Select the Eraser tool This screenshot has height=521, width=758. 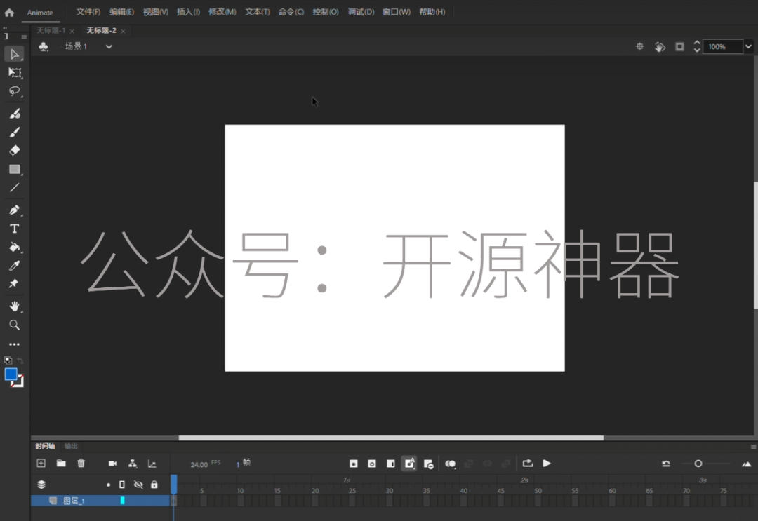click(15, 150)
